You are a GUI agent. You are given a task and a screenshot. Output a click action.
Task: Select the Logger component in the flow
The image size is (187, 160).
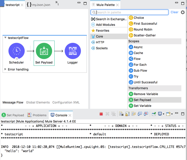pyautogui.click(x=73, y=51)
